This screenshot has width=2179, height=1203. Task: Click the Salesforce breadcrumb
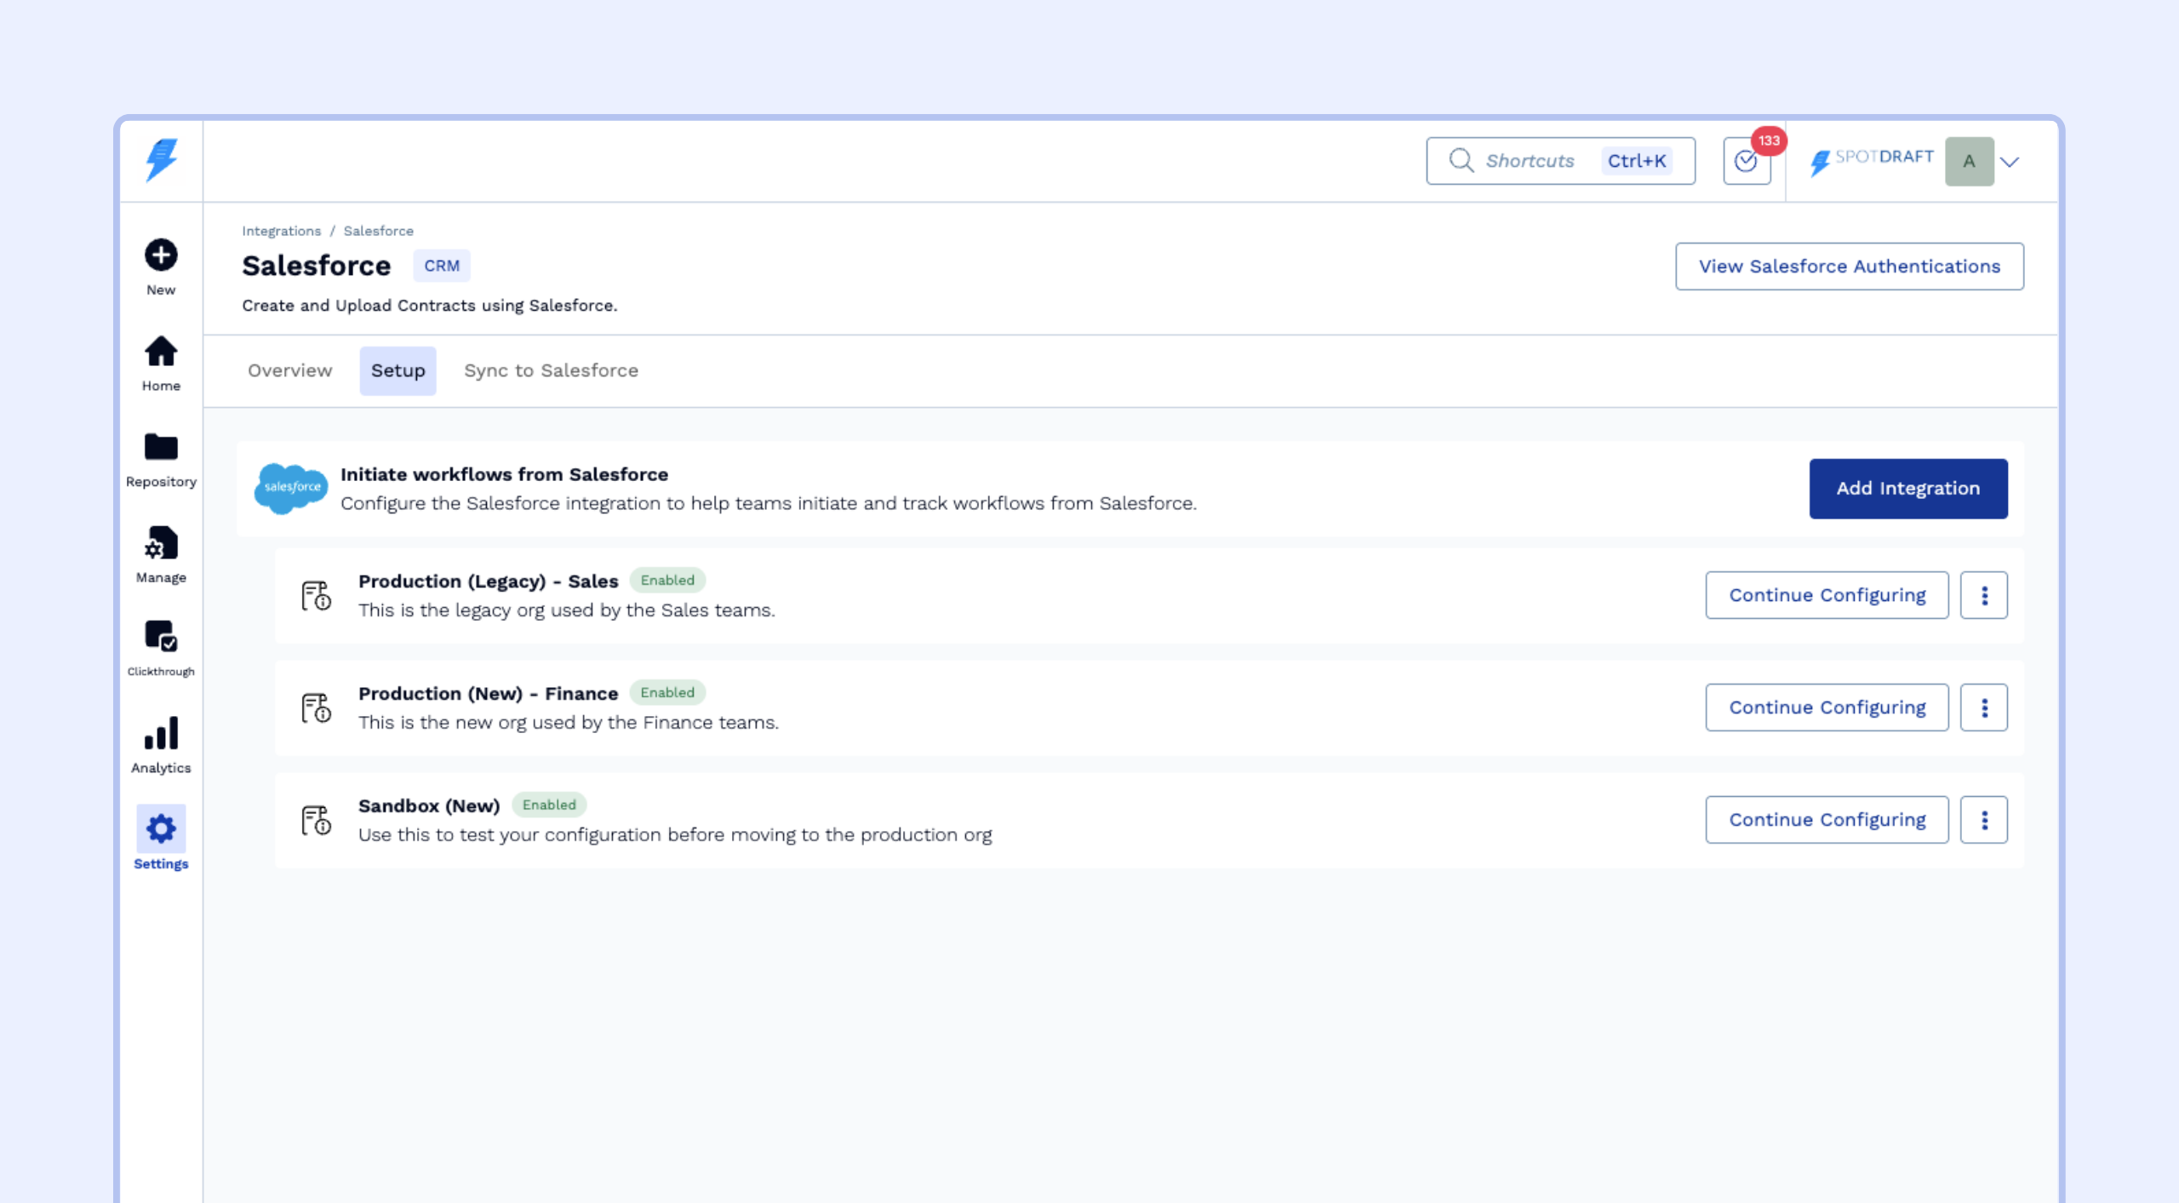[x=378, y=231]
